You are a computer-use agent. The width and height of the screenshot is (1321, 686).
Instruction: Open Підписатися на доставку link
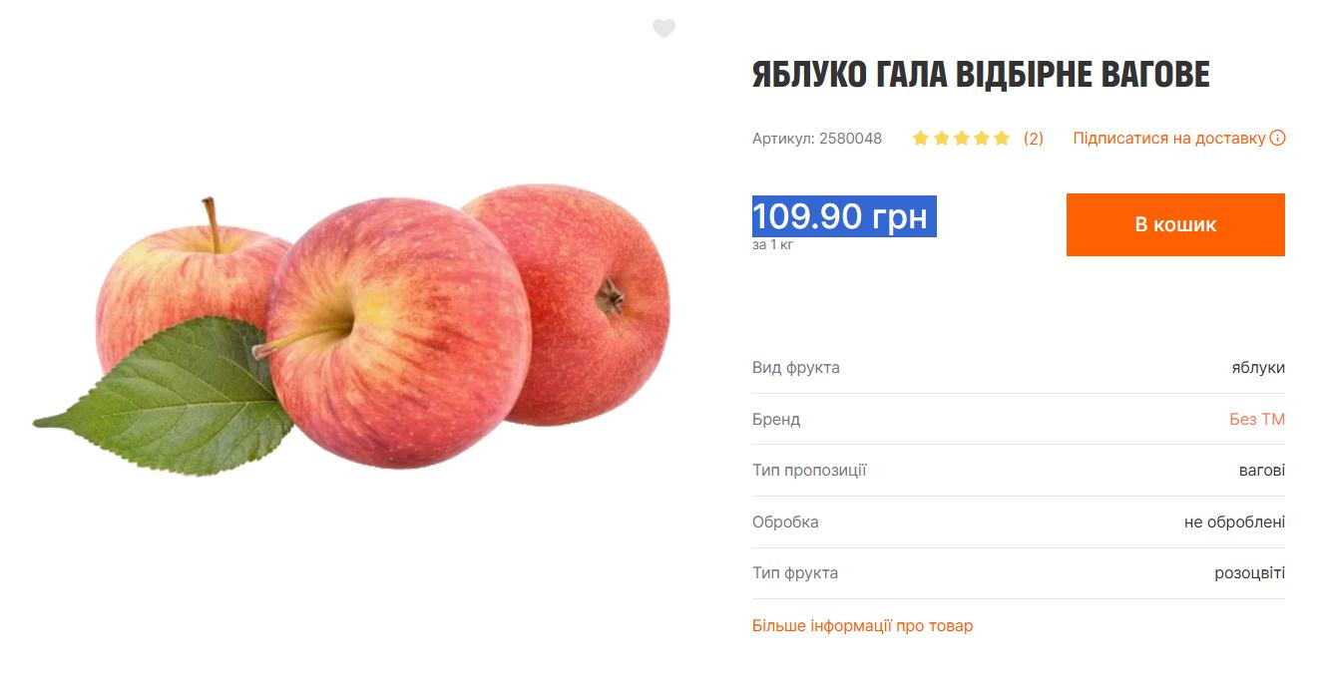coord(1169,139)
